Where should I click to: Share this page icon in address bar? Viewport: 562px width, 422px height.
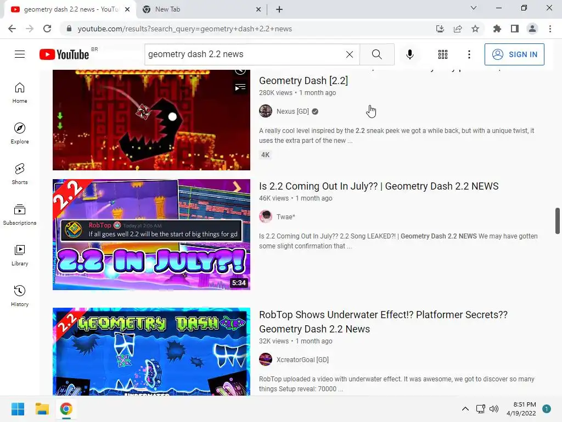[x=458, y=29]
